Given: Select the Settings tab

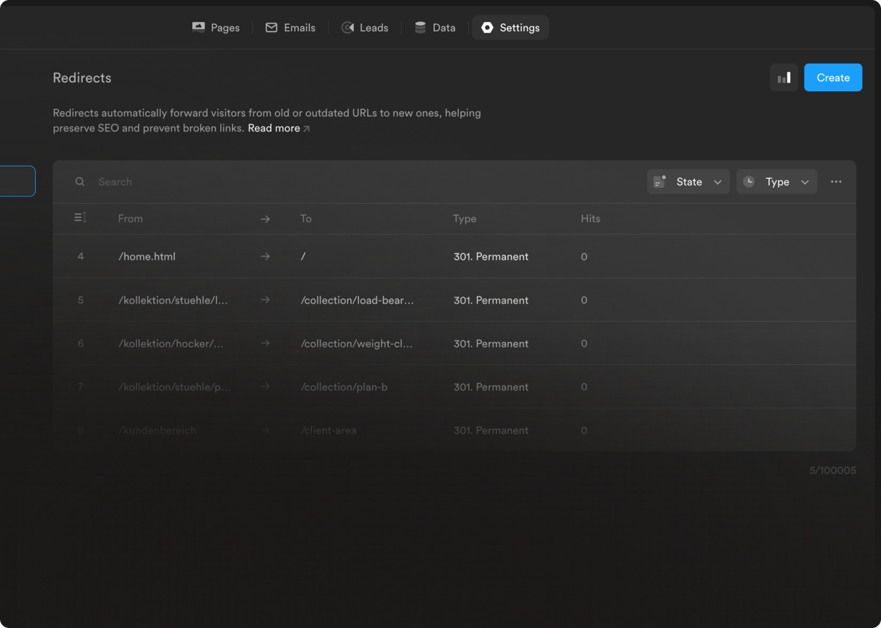Looking at the screenshot, I should tap(510, 28).
